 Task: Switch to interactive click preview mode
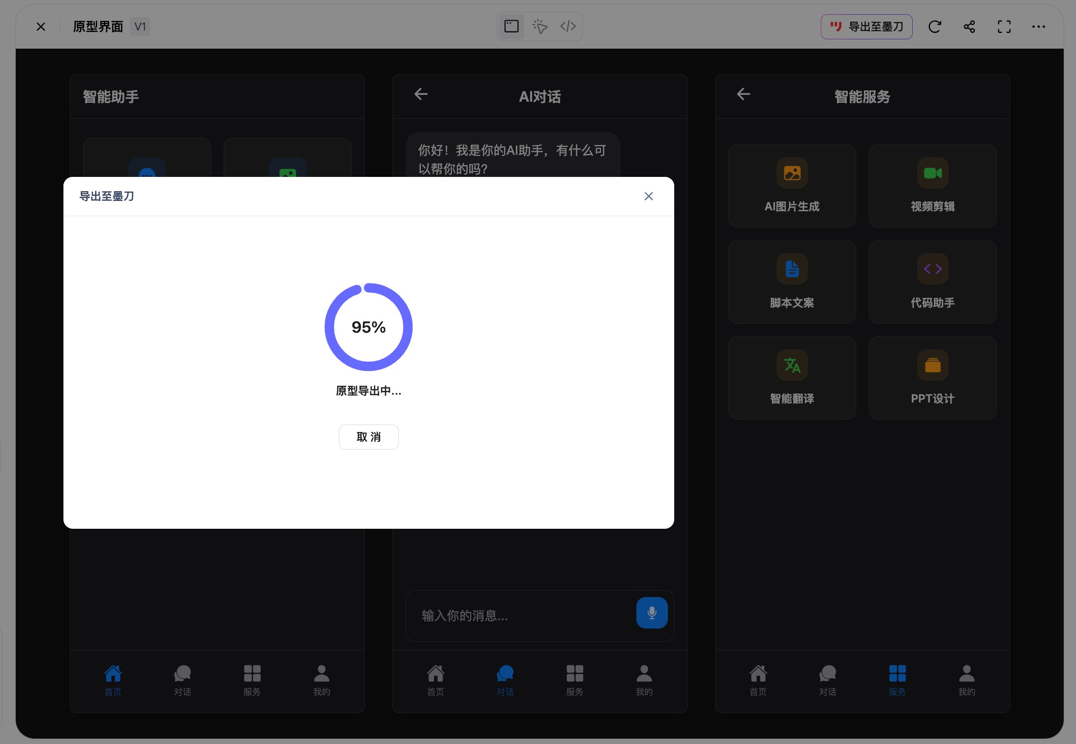539,27
